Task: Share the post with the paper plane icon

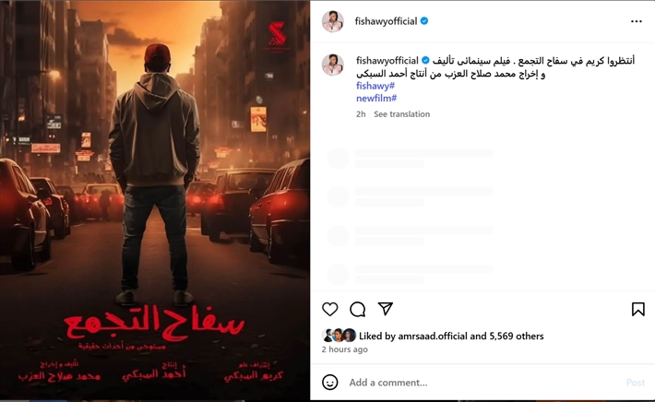Action: coord(385,309)
